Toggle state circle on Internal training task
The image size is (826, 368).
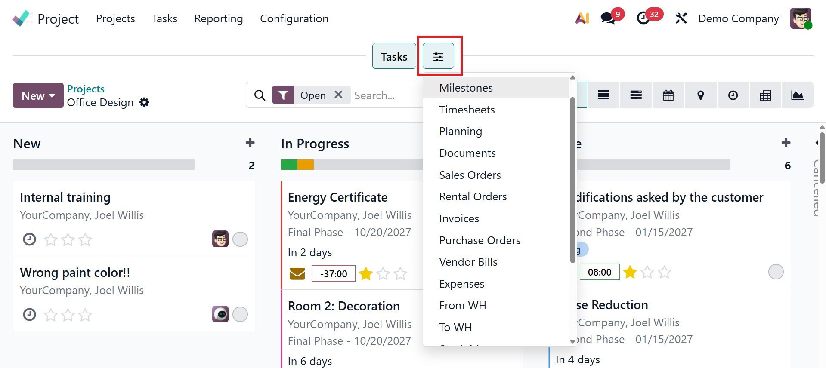[240, 239]
